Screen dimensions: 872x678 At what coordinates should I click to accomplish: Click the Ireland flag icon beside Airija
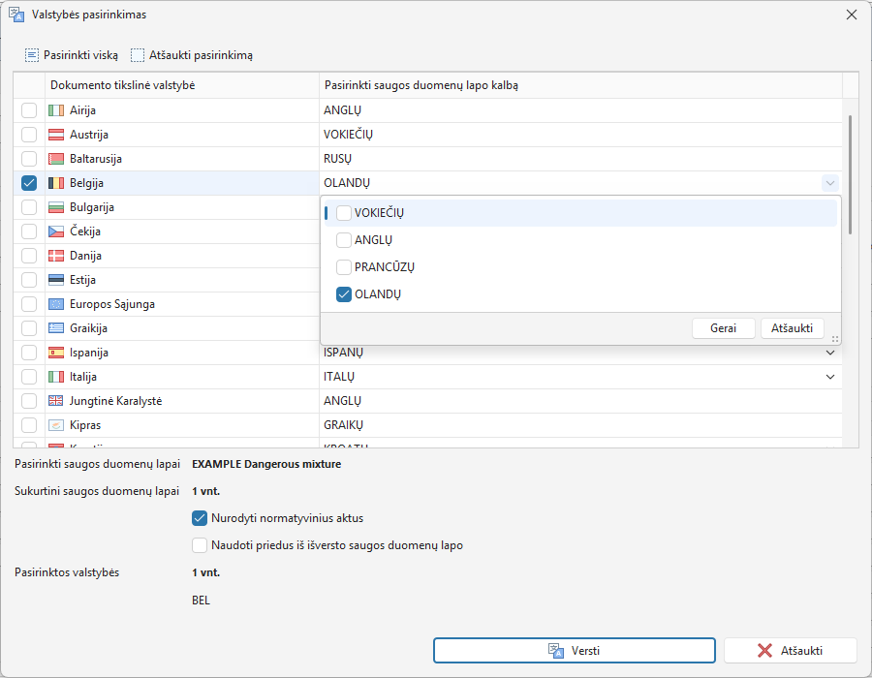click(x=56, y=110)
